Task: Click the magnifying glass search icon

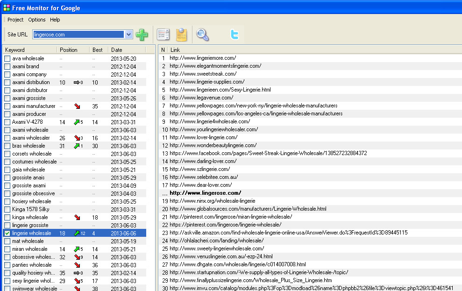Action: pyautogui.click(x=203, y=35)
